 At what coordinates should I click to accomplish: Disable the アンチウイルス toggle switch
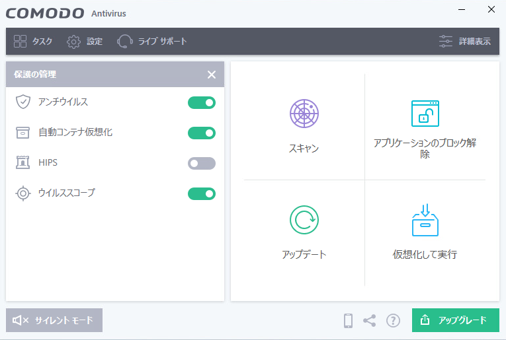[x=202, y=103]
